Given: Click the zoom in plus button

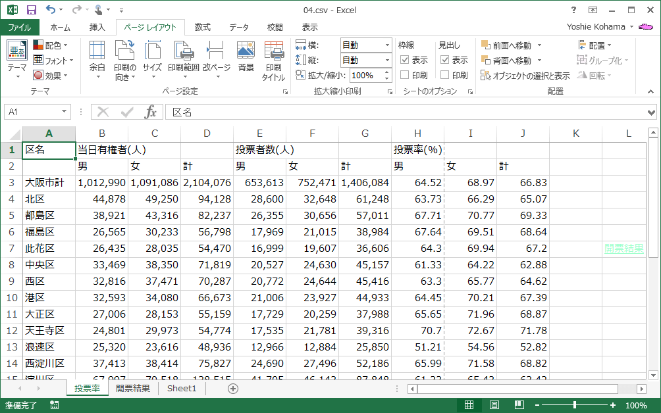Looking at the screenshot, I should [x=612, y=405].
